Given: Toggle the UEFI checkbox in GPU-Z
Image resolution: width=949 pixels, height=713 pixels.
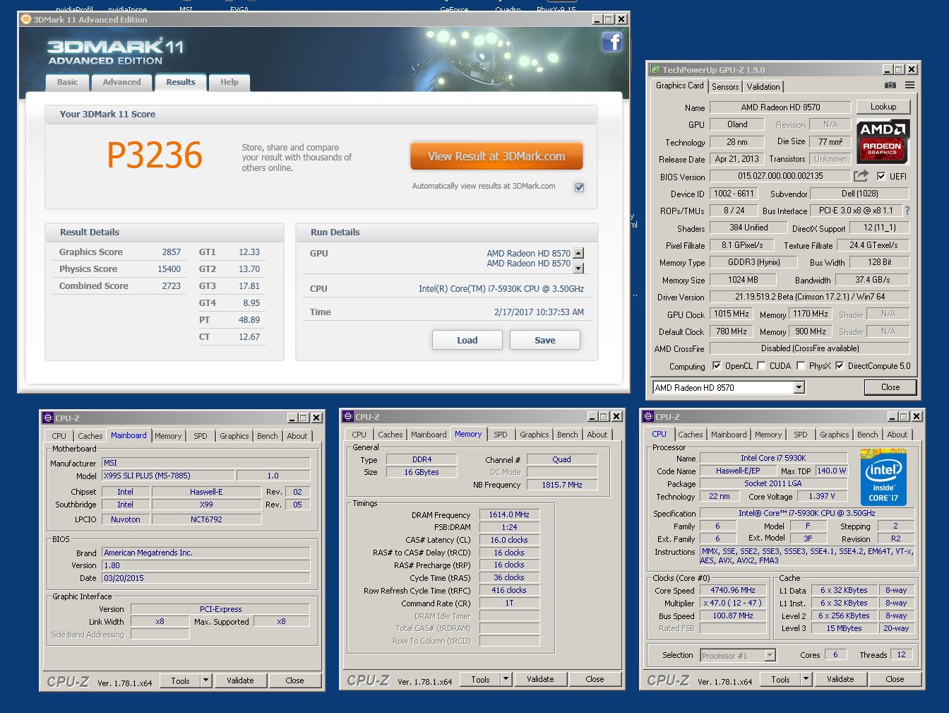Looking at the screenshot, I should pos(881,176).
